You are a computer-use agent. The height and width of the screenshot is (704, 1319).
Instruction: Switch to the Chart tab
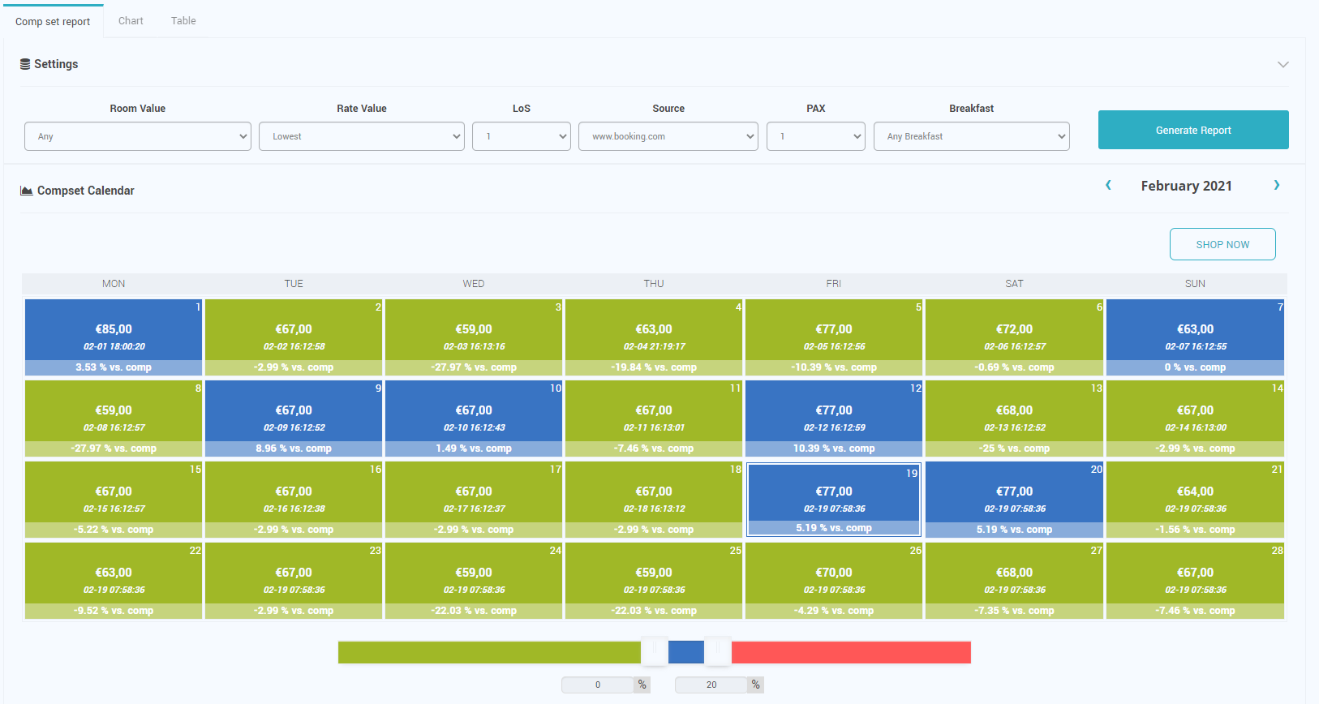coord(131,21)
